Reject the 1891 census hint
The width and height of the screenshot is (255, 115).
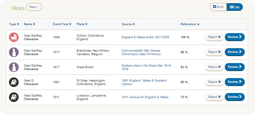tap(214, 82)
